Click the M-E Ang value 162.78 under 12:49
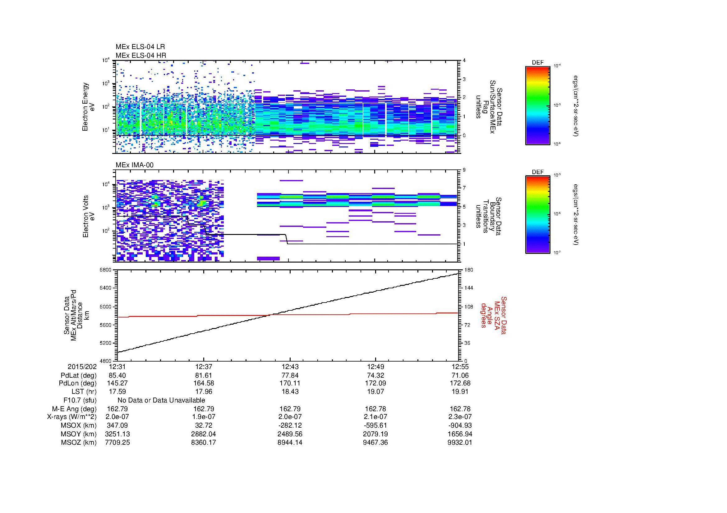The width and height of the screenshot is (727, 513). [375, 409]
